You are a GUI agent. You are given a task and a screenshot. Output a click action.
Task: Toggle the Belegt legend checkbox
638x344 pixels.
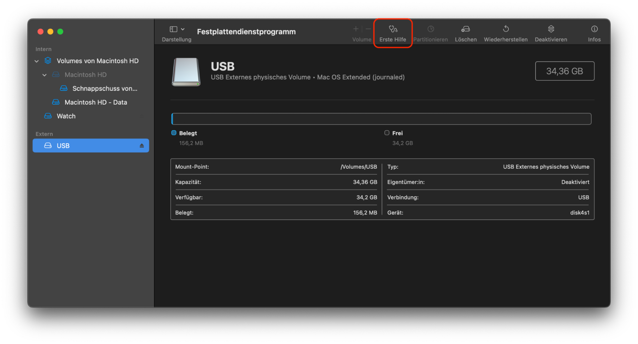point(174,133)
